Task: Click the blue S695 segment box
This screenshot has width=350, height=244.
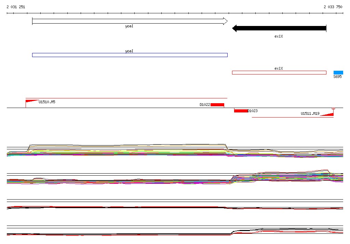Action: coord(338,72)
